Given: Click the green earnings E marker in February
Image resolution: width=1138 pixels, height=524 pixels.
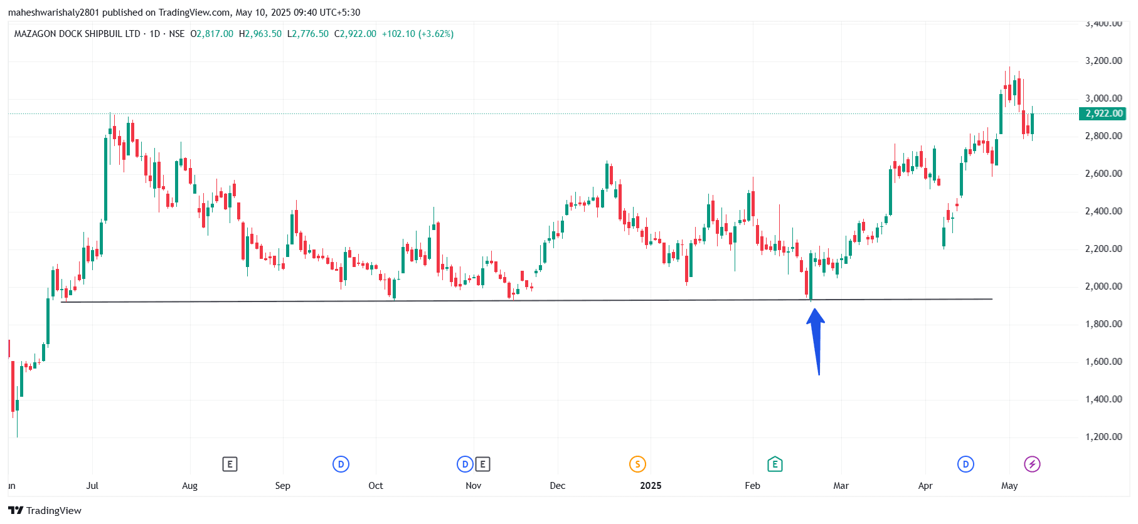Looking at the screenshot, I should [x=775, y=464].
